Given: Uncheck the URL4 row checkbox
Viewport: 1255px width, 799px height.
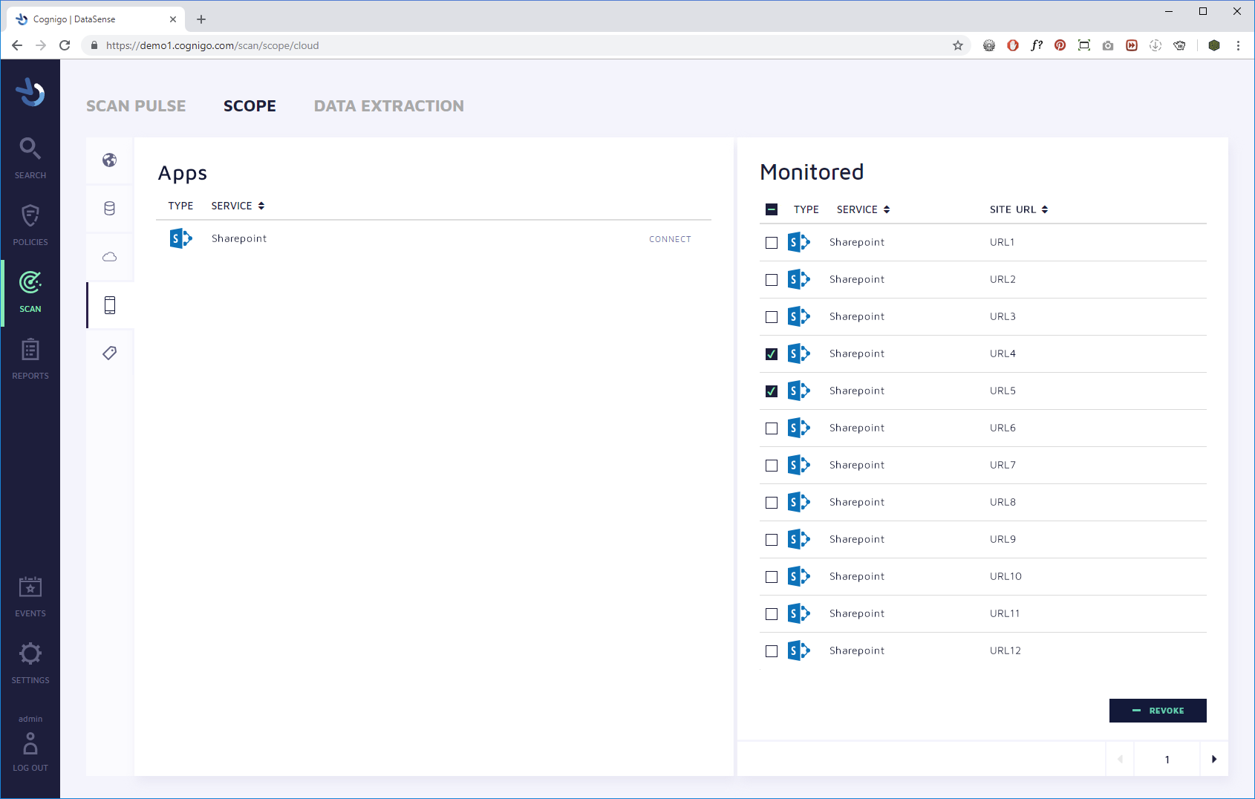Looking at the screenshot, I should point(772,354).
